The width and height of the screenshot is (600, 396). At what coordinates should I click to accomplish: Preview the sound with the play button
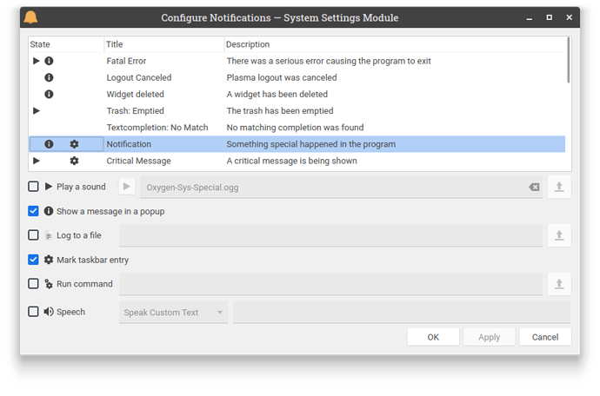[x=127, y=187]
